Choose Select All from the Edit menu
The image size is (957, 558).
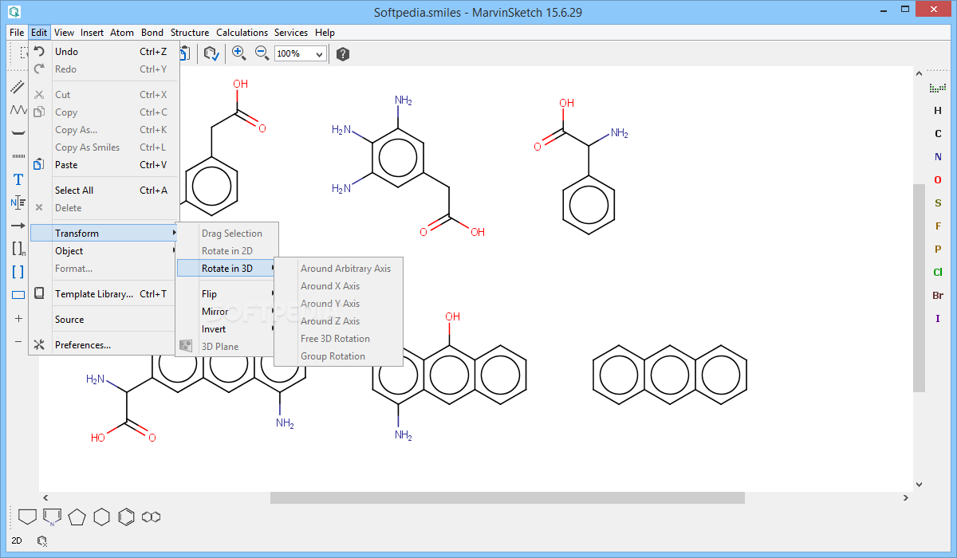point(104,191)
